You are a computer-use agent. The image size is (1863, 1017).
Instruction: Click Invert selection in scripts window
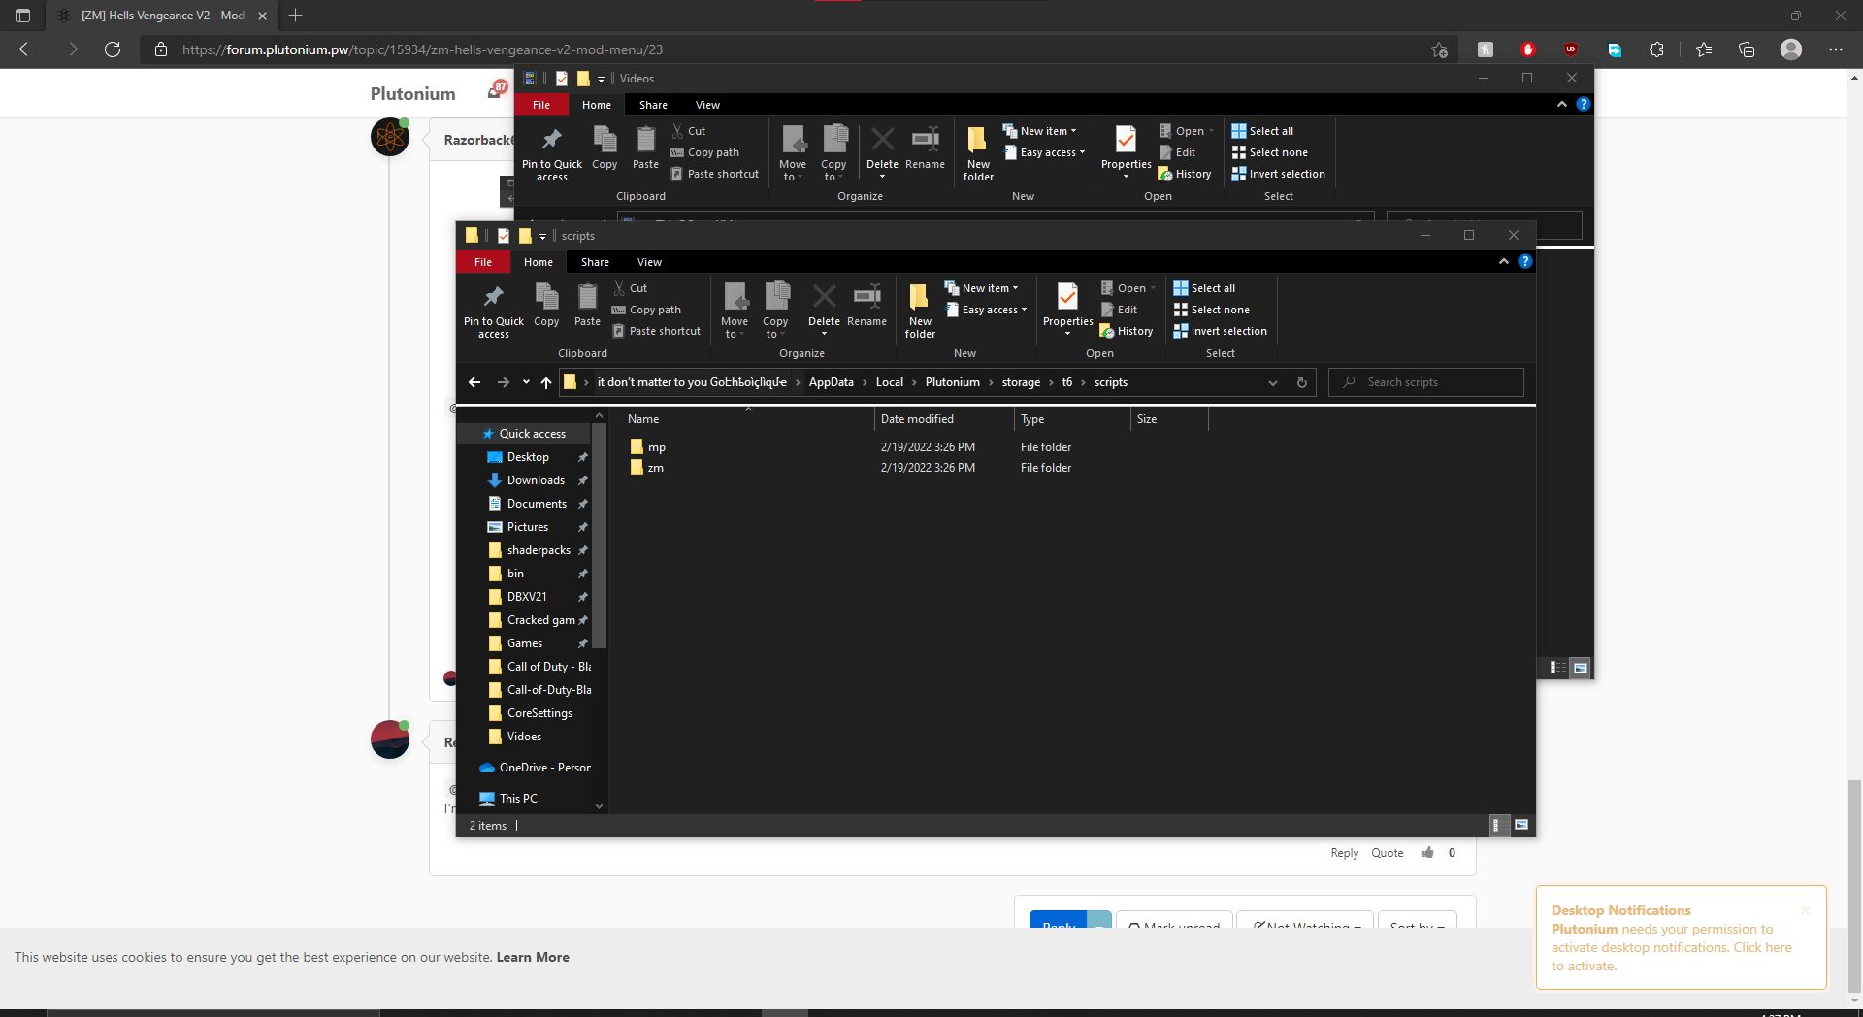click(x=1220, y=331)
